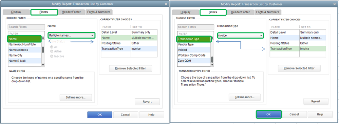Select Name City filter

click(24, 55)
